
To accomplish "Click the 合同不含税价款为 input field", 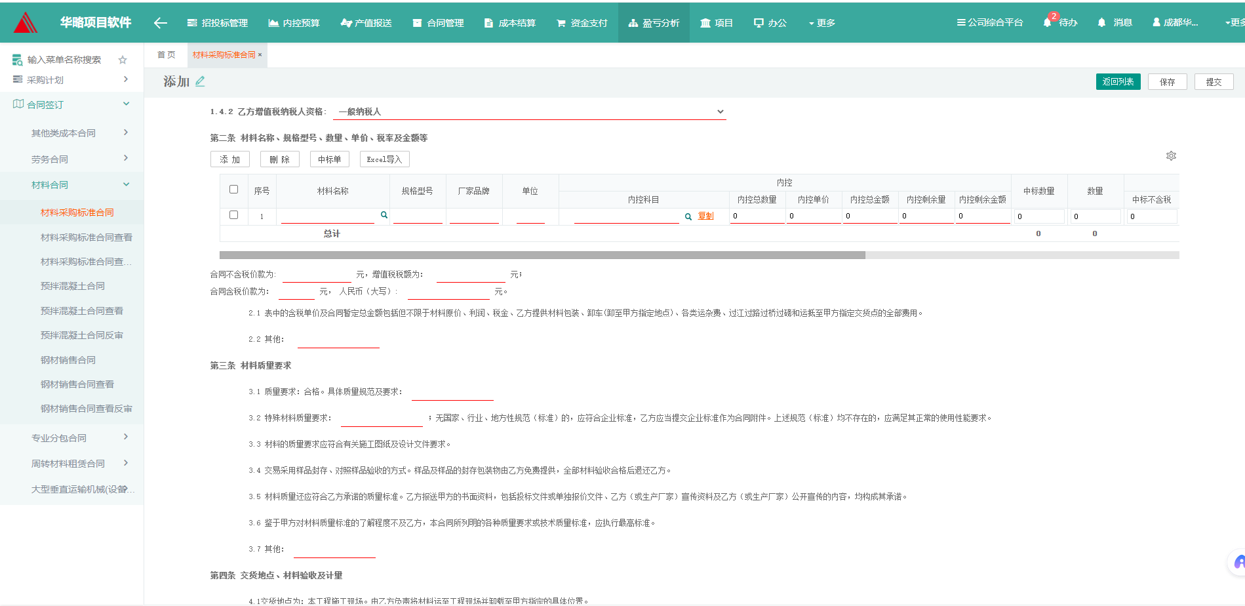I will [x=317, y=275].
